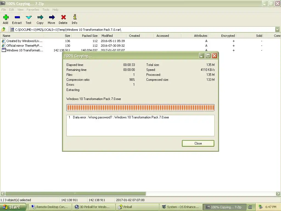This screenshot has height=211, width=281.
Task: Go up one folder level icon
Action: point(3,29)
